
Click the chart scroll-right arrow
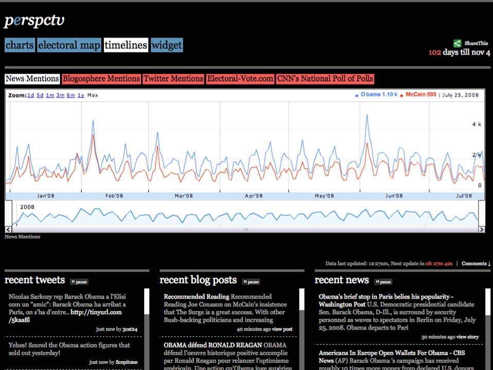[481, 230]
